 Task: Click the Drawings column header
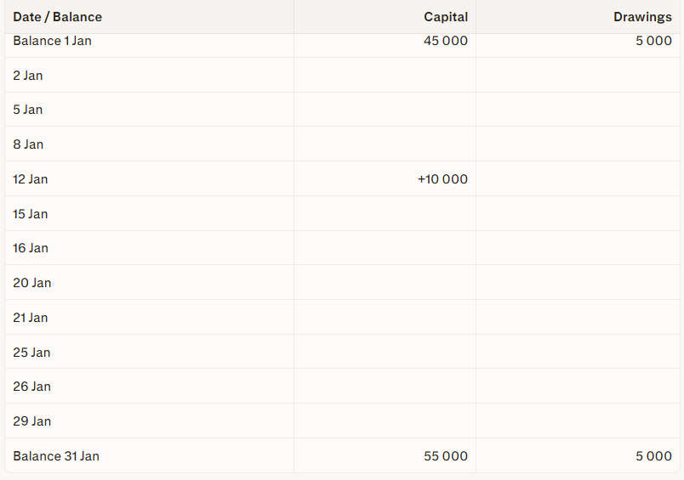coord(642,17)
